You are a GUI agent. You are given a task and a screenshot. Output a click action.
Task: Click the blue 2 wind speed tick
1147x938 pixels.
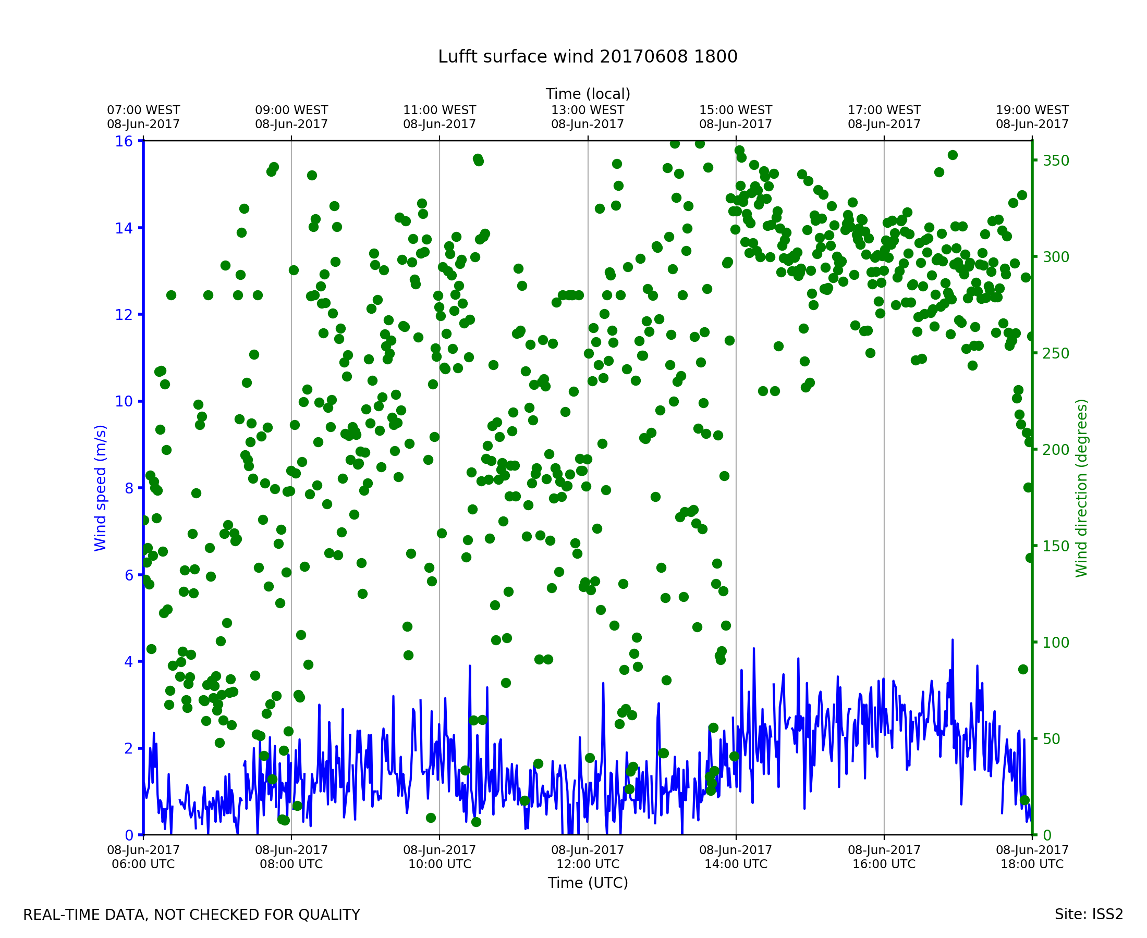(x=129, y=748)
